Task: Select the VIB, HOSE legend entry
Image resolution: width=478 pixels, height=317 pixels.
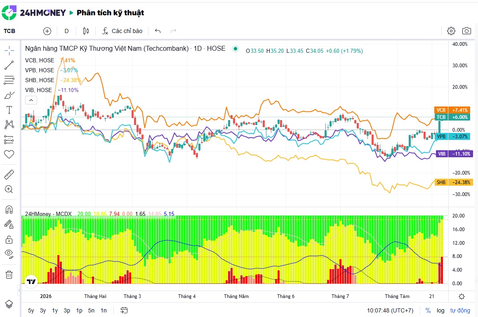Action: click(x=38, y=90)
